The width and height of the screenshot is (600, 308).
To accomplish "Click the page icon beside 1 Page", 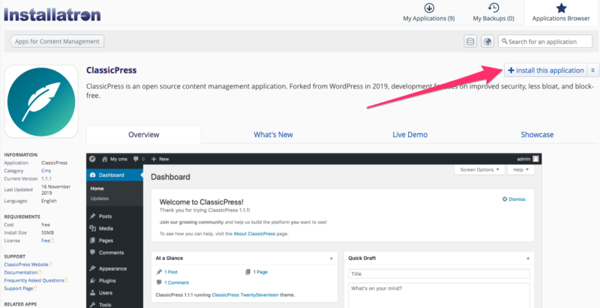I will pos(247,272).
